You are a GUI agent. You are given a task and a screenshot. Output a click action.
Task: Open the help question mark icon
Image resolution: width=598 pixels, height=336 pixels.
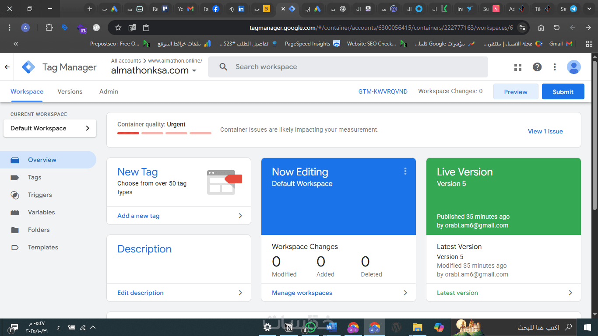coord(537,67)
